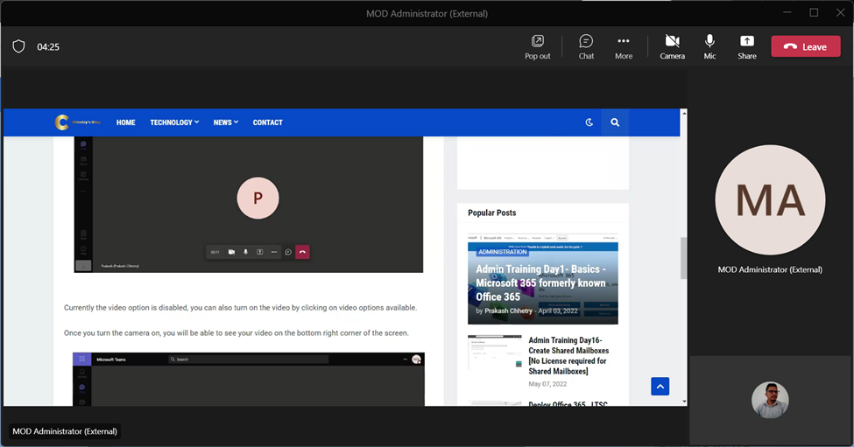
Task: Click the scroll up arrow of shared page
Action: tap(683, 113)
